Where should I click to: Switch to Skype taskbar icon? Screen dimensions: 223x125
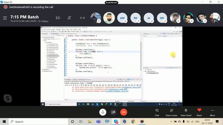coord(116,122)
